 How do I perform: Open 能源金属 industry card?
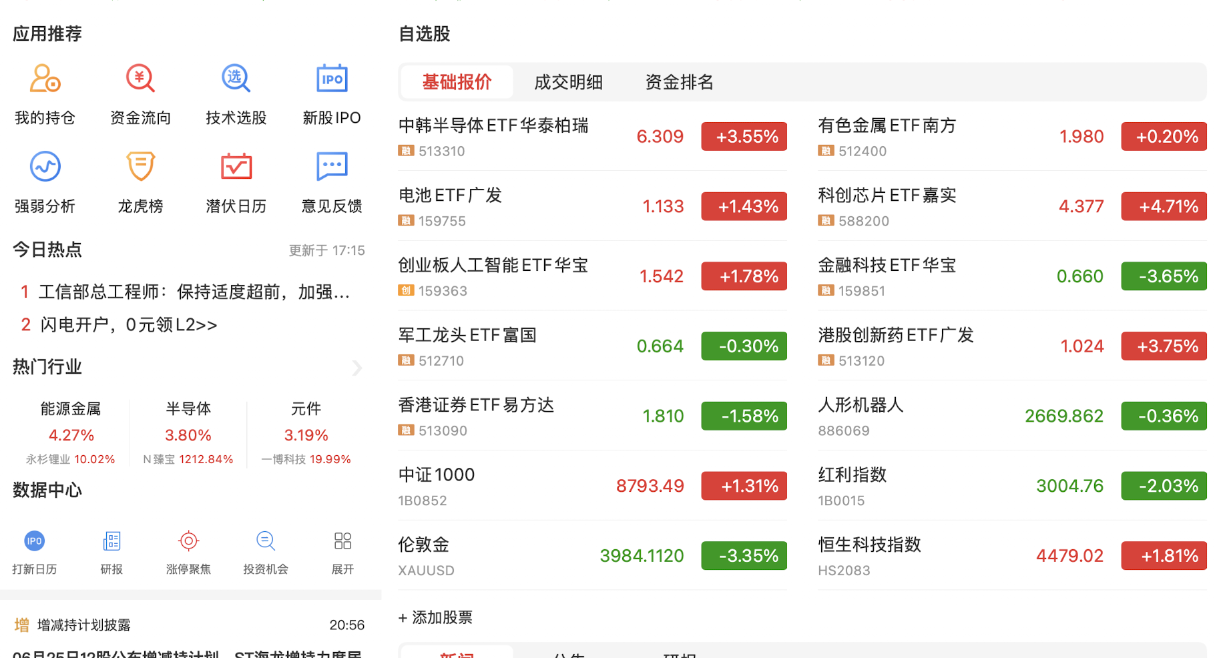(x=71, y=433)
